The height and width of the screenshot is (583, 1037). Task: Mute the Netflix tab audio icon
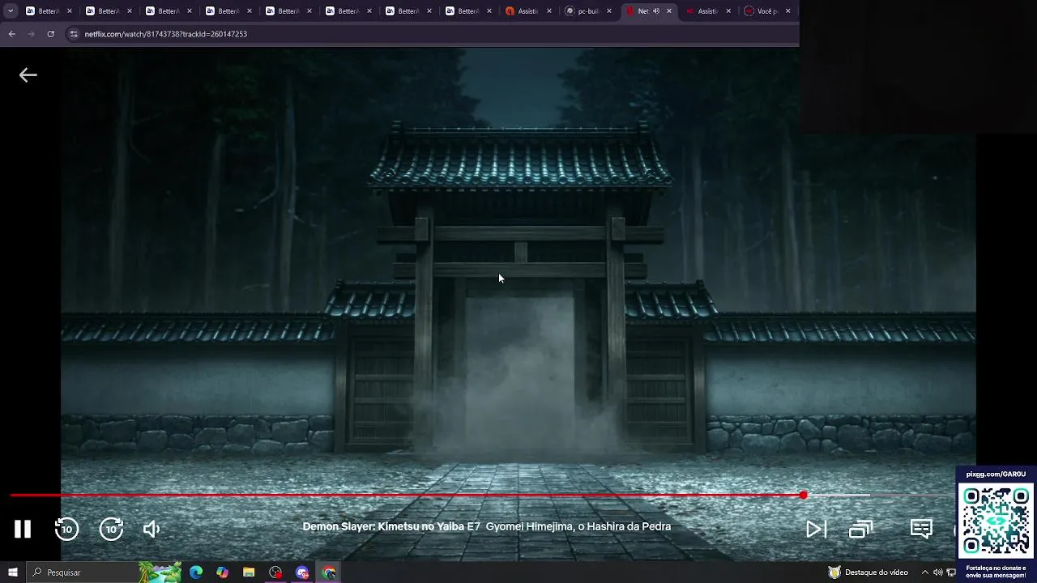tap(656, 11)
